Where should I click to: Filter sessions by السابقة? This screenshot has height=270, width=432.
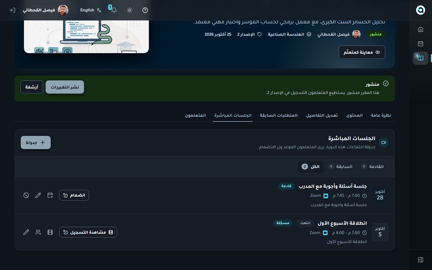pos(340,166)
